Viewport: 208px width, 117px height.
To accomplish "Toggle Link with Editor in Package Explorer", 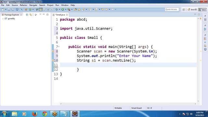I will pyautogui.click(x=31, y=15).
